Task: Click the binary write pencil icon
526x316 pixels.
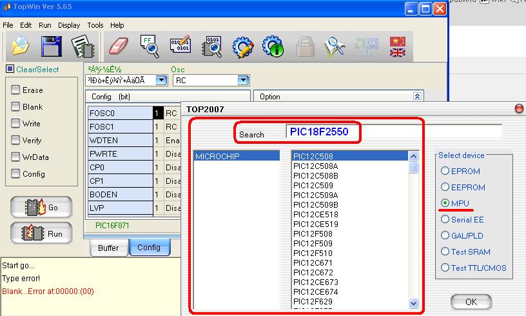Action: 180,44
